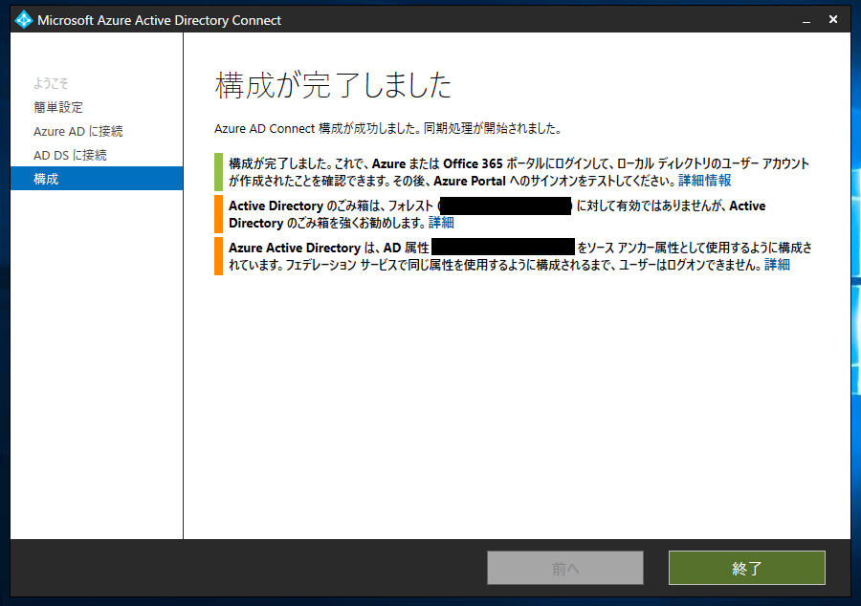Select the 簡単設定 step in sidebar
Screen dimensions: 861x606
[58, 107]
